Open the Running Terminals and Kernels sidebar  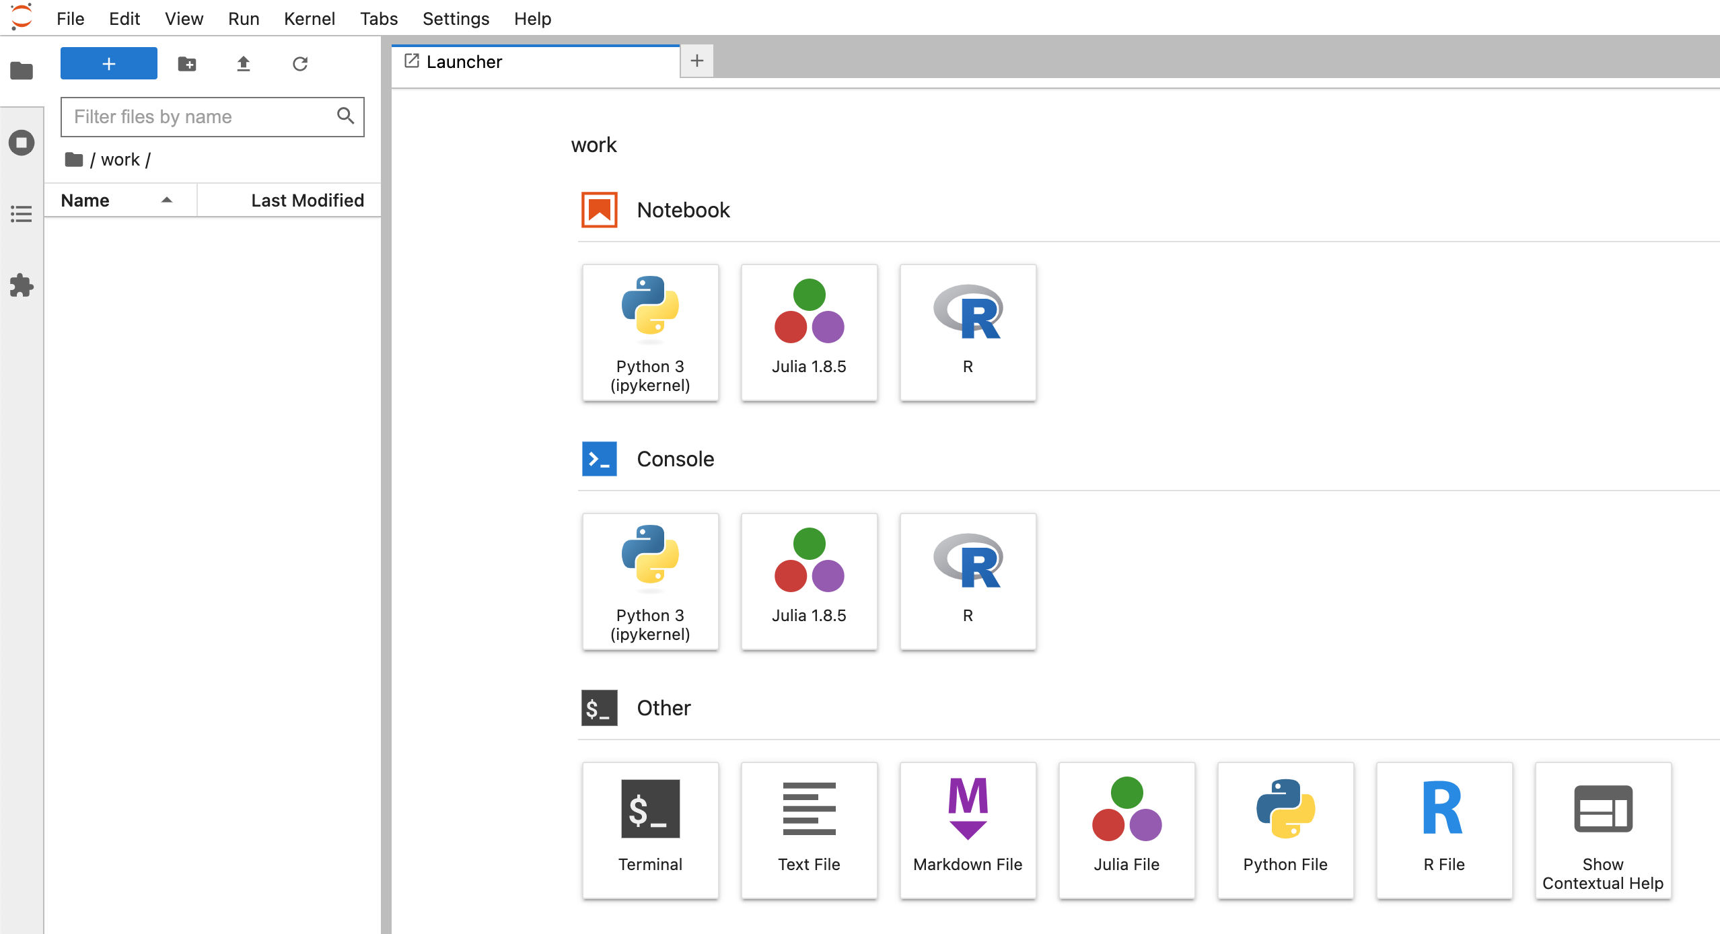click(x=22, y=143)
